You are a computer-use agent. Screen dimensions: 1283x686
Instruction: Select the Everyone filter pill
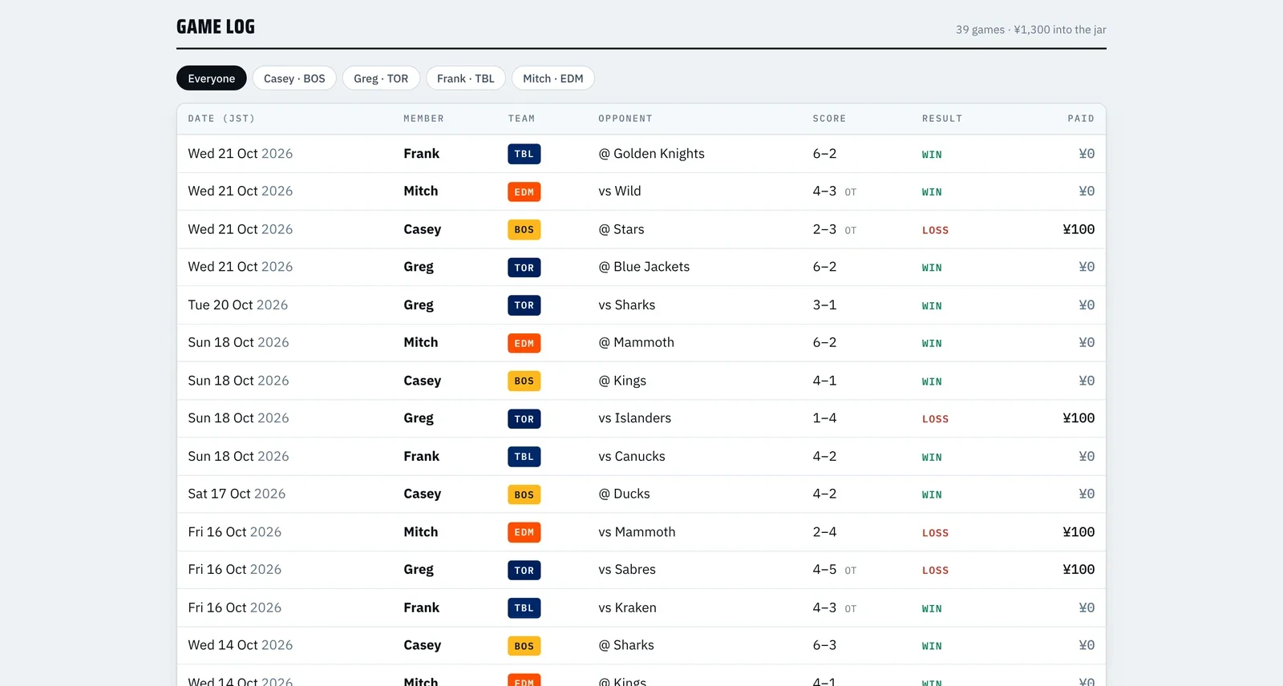coord(212,78)
